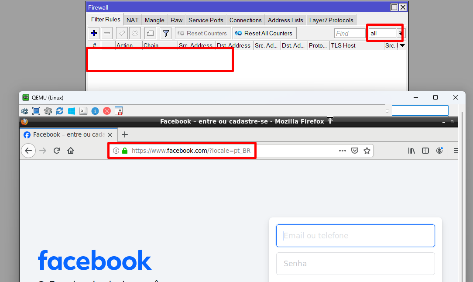Click the disable rule cross icon
The width and height of the screenshot is (473, 282).
pyautogui.click(x=135, y=33)
